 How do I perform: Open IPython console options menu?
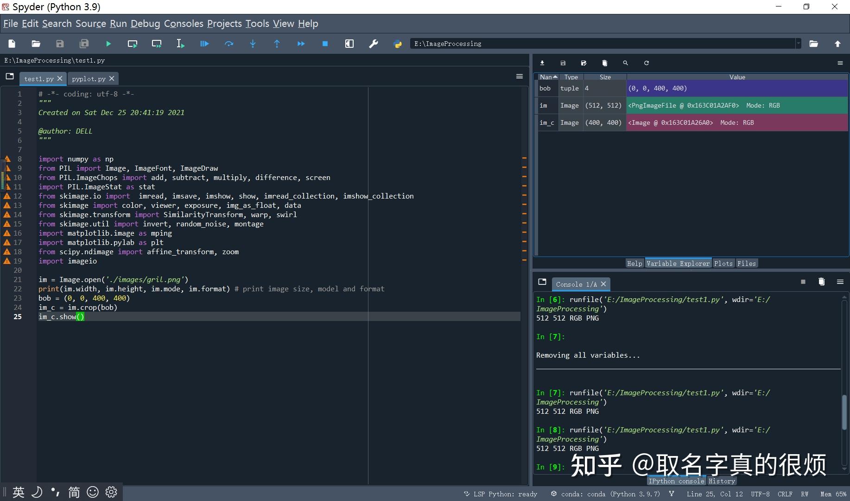pos(840,282)
